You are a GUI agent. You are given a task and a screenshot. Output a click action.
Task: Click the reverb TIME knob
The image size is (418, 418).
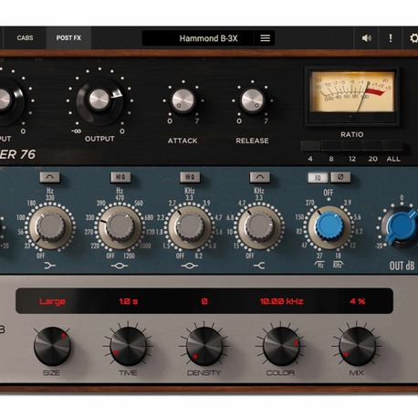[128, 346]
